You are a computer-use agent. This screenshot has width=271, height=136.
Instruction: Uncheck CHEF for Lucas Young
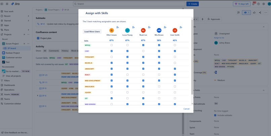click(127, 51)
